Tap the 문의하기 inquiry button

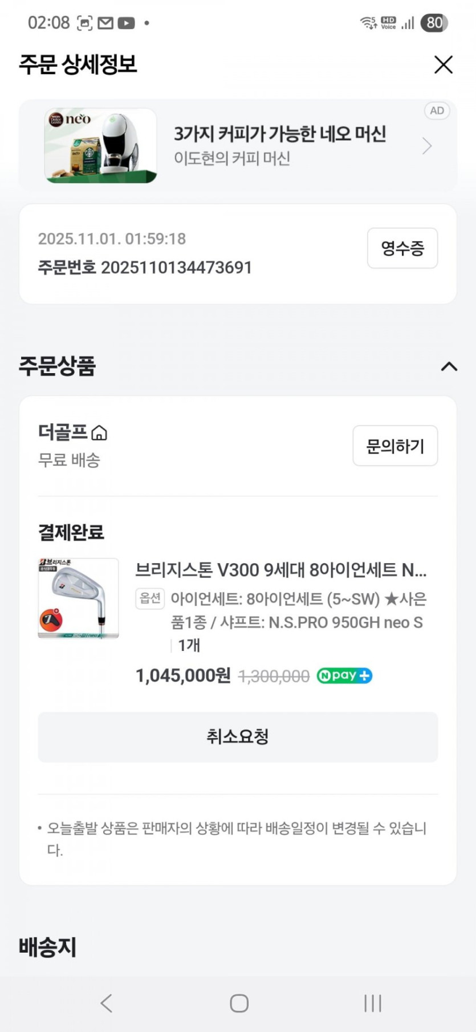click(x=394, y=446)
